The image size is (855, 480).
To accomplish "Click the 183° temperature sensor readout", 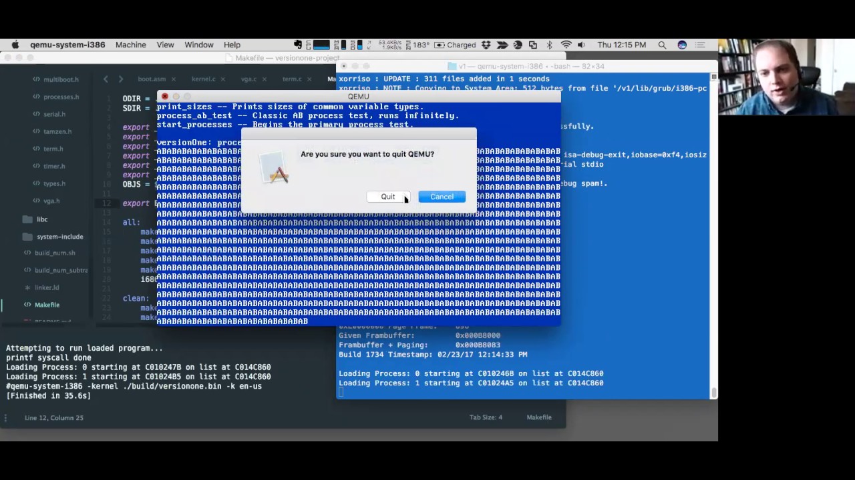I will click(x=421, y=45).
